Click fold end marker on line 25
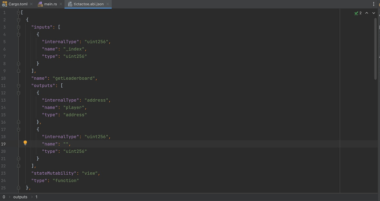The width and height of the screenshot is (380, 201). pos(18,188)
